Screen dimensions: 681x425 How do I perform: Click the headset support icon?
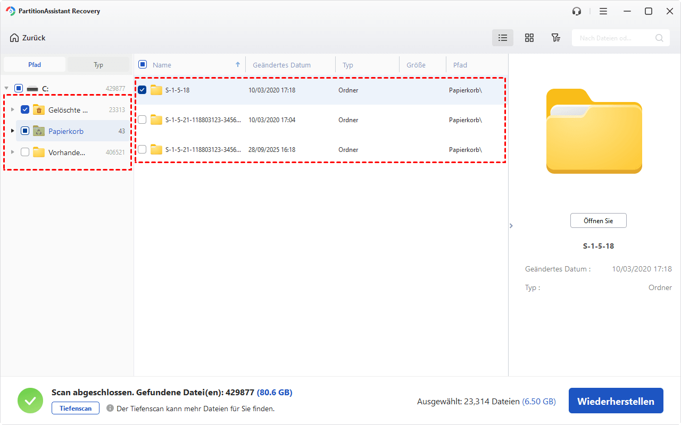[x=577, y=11]
